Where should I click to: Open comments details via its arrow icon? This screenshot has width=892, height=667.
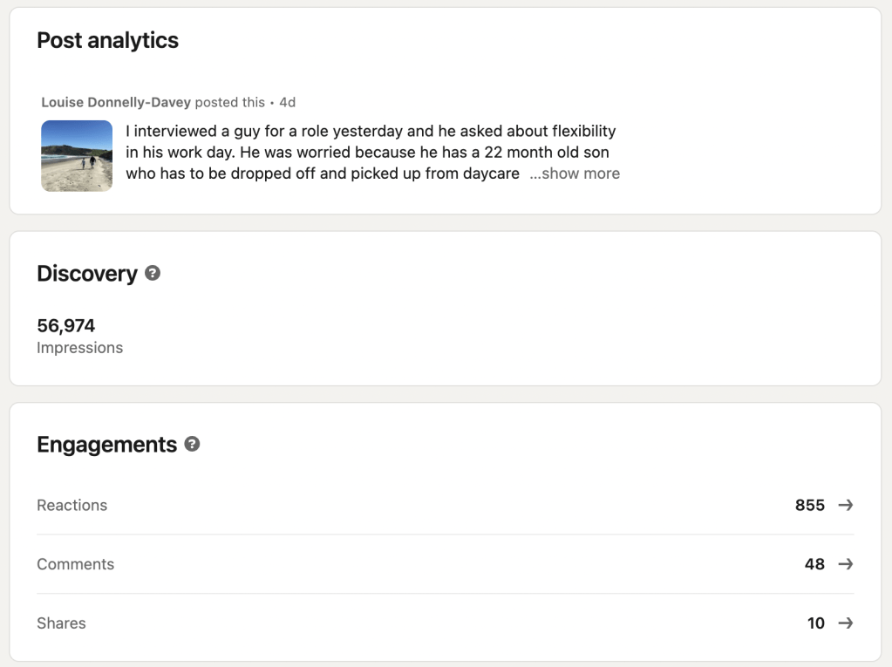(x=845, y=564)
